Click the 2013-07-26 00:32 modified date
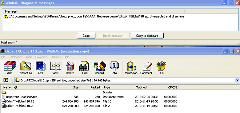This screenshot has width=240, height=113. [146, 97]
